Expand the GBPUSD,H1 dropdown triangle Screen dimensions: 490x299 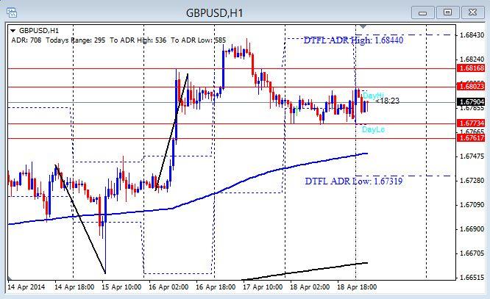[13, 31]
